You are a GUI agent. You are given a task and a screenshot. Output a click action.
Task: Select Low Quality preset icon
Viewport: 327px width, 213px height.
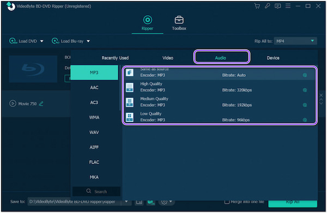click(x=130, y=117)
